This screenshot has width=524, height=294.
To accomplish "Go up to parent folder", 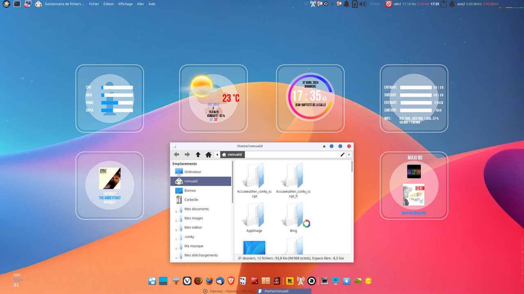I will 198,155.
